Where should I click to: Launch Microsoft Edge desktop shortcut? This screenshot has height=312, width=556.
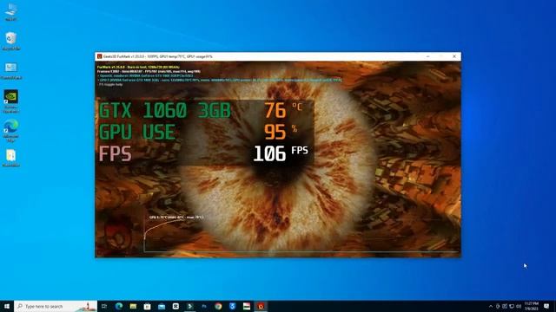(x=11, y=130)
